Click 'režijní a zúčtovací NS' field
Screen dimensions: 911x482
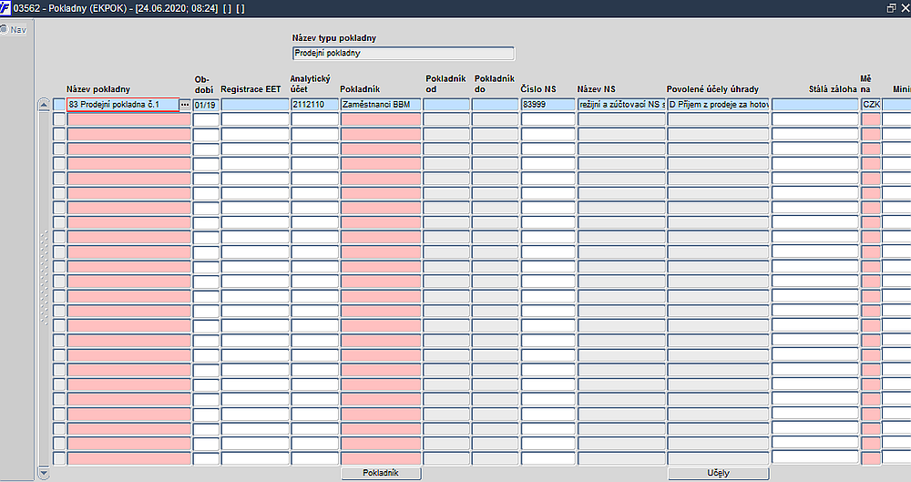pos(621,105)
